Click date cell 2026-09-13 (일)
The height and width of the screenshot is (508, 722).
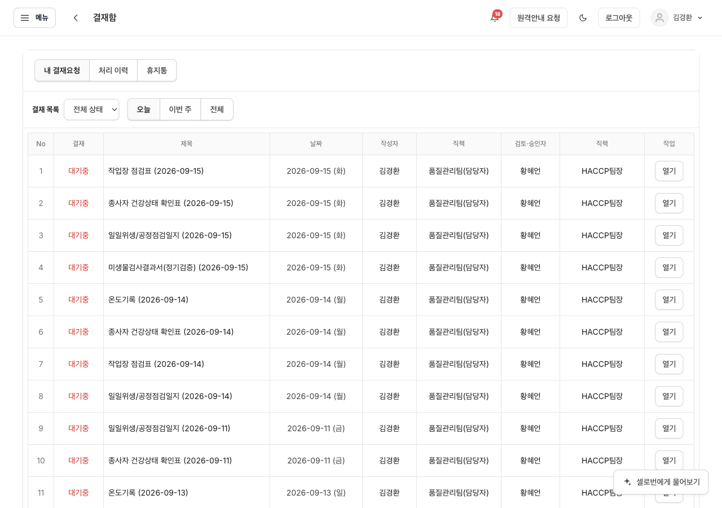[316, 493]
